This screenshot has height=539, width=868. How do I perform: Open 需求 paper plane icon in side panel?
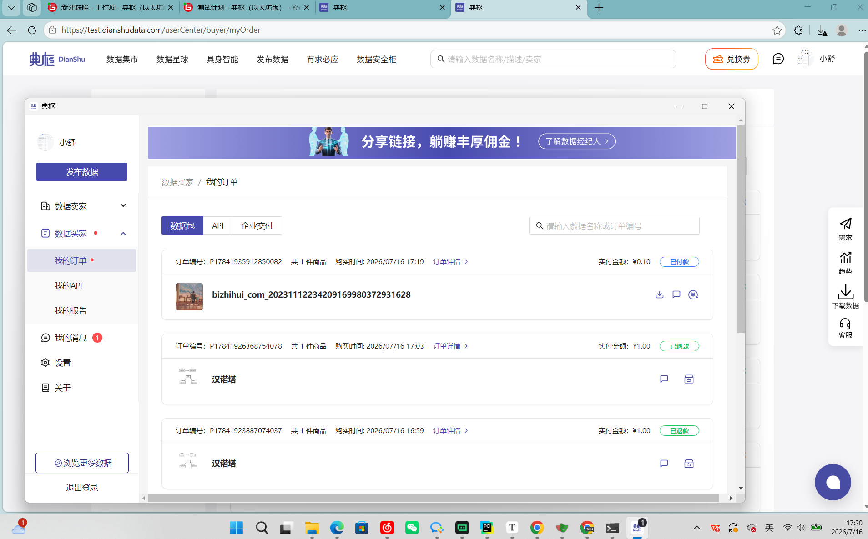845,224
